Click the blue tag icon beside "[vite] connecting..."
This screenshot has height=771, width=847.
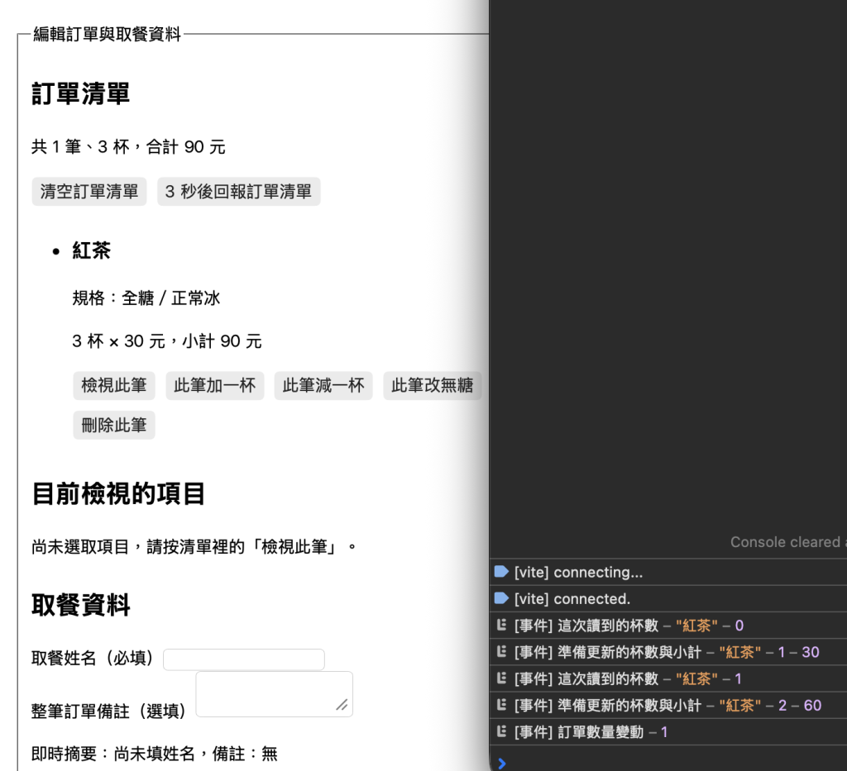[501, 571]
